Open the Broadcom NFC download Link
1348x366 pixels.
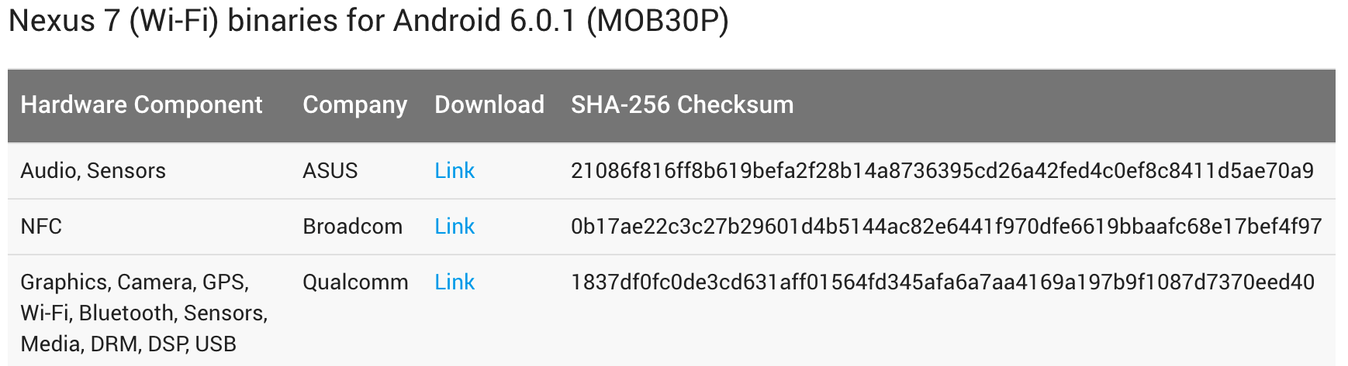pos(455,226)
